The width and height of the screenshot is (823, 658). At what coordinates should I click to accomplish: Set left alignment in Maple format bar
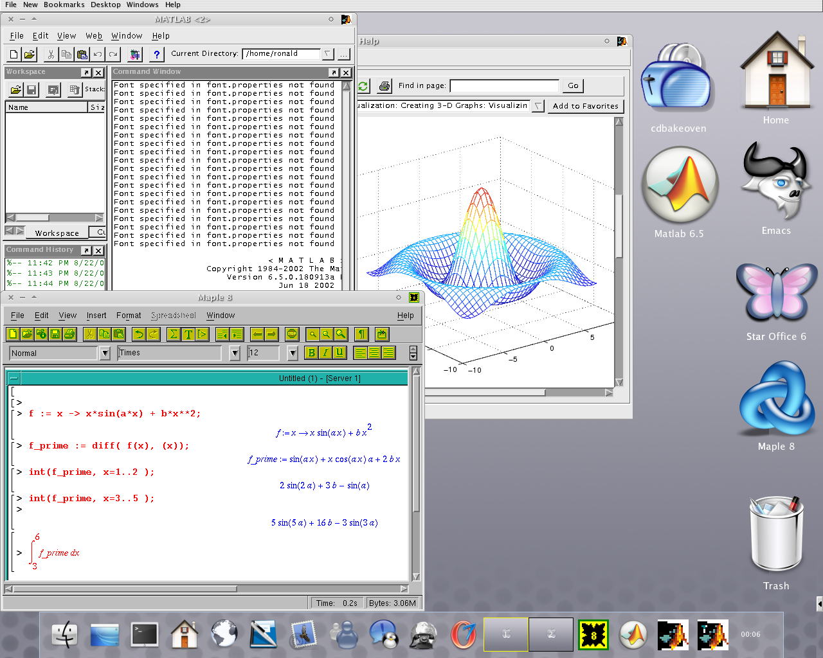pyautogui.click(x=360, y=353)
